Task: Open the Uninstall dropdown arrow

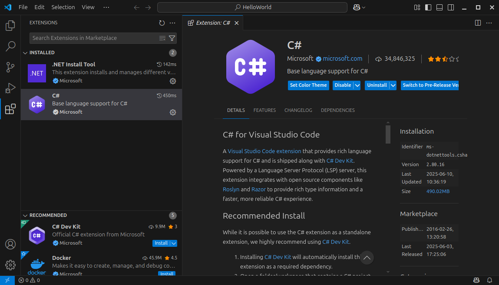Action: [393, 85]
